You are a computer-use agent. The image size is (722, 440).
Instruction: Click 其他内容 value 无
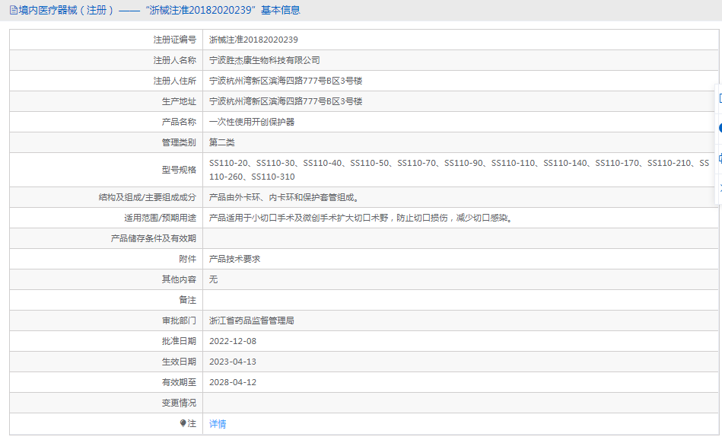coord(213,279)
